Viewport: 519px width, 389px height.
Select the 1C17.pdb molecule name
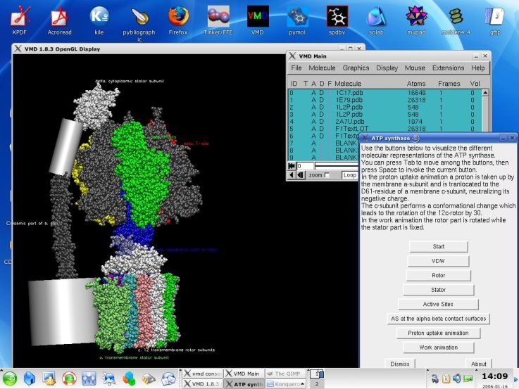tap(349, 93)
